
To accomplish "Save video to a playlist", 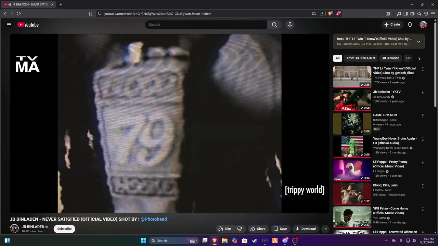I will click(x=280, y=229).
